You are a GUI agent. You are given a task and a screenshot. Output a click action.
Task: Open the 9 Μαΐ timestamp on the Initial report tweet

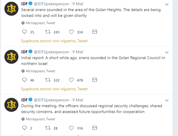78,52
